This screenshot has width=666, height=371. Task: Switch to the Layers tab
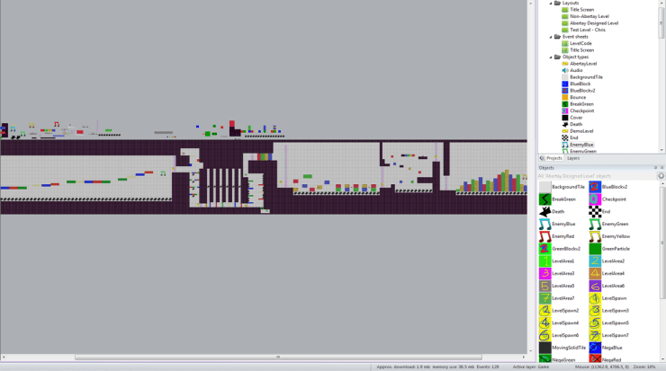click(573, 158)
